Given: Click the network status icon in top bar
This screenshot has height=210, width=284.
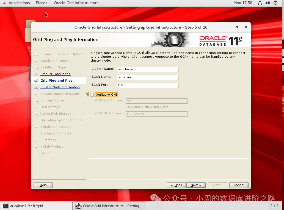Looking at the screenshot, I should pyautogui.click(x=260, y=3).
